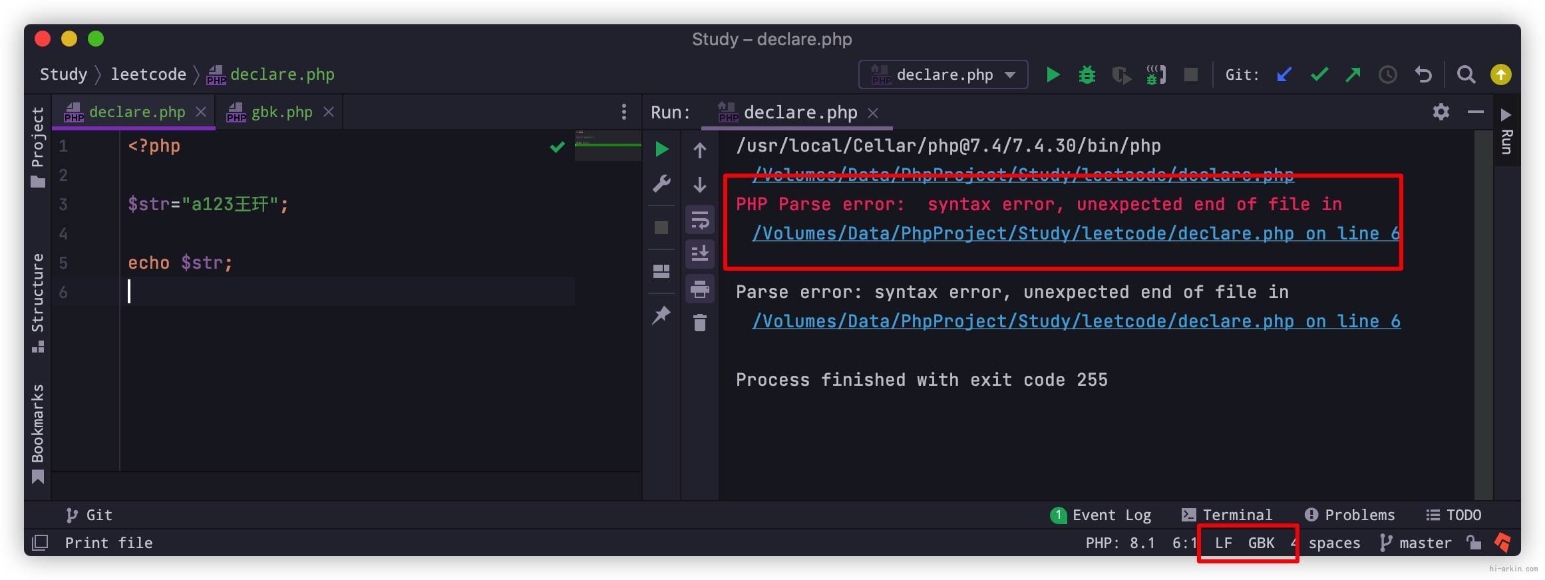Click the 6:1 cursor position indicator
1545x580 pixels.
pyautogui.click(x=1184, y=543)
